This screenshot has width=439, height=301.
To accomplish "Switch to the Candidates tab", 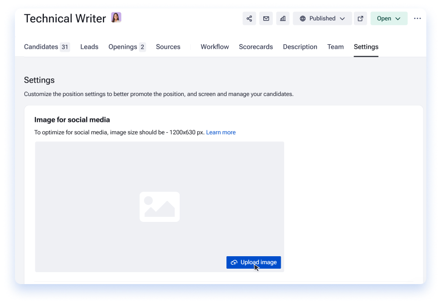I will point(47,47).
